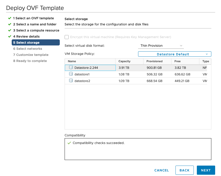Screen dimensions: 221x176
Task: Cancel the OVF deployment wizard
Action: 161,170
